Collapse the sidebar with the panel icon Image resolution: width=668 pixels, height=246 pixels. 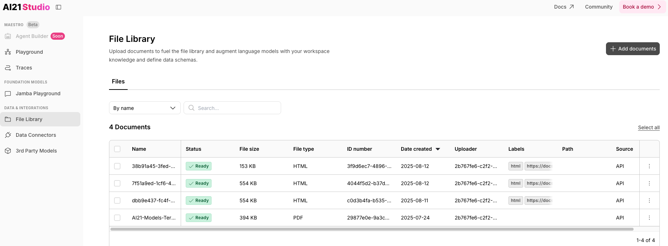[x=58, y=7]
